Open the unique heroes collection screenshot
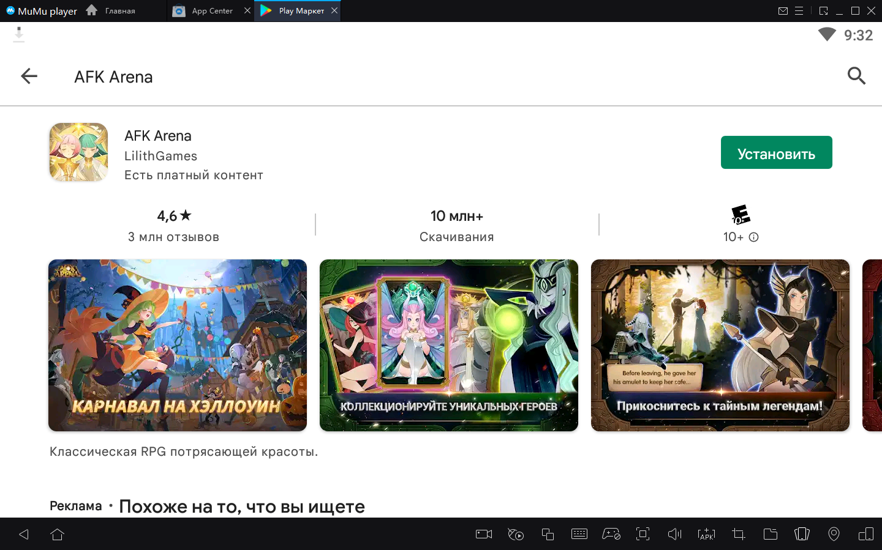The height and width of the screenshot is (550, 882). click(448, 345)
